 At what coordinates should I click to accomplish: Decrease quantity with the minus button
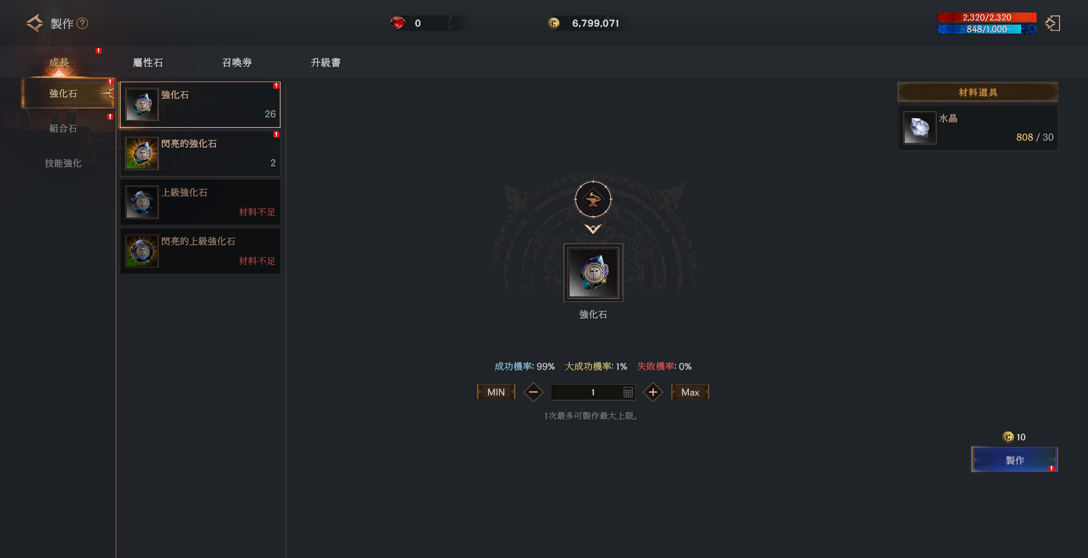click(533, 392)
